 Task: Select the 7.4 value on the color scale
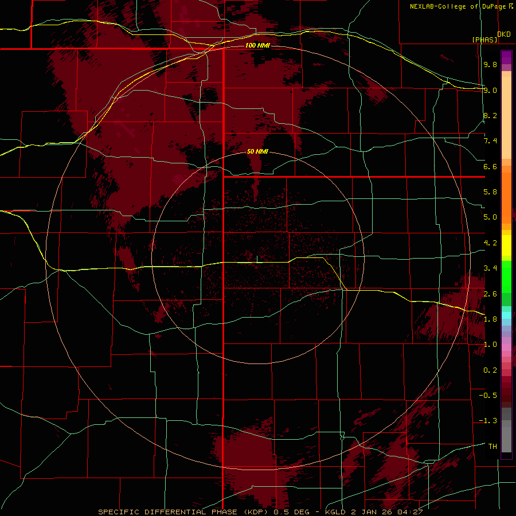pos(490,141)
